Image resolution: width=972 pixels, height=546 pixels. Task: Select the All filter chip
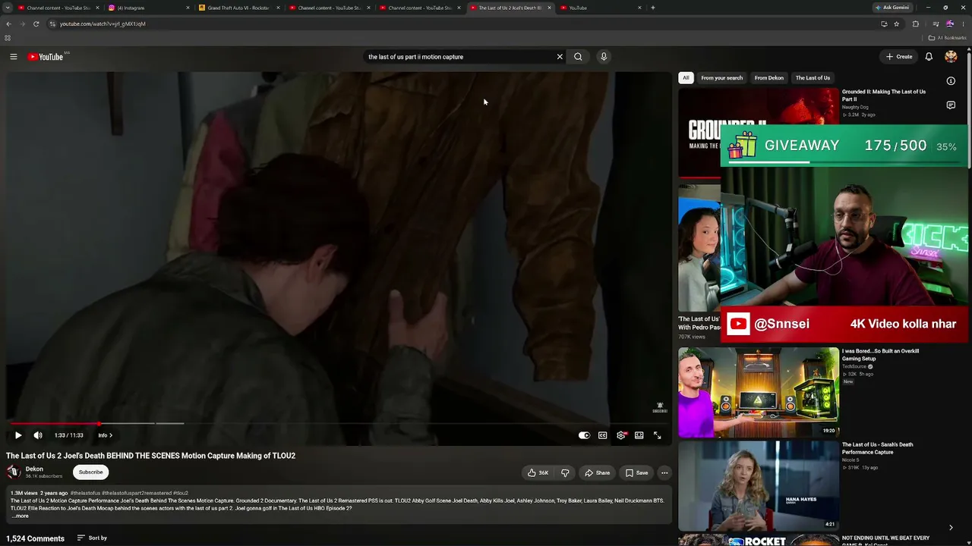click(x=686, y=78)
